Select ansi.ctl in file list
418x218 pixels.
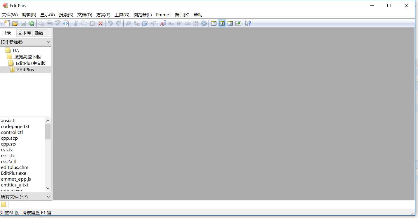pyautogui.click(x=8, y=121)
